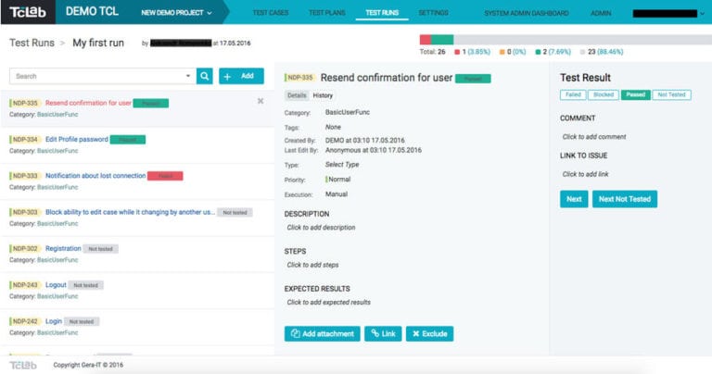Open the Settings tab
Image resolution: width=712 pixels, height=374 pixels.
433,13
